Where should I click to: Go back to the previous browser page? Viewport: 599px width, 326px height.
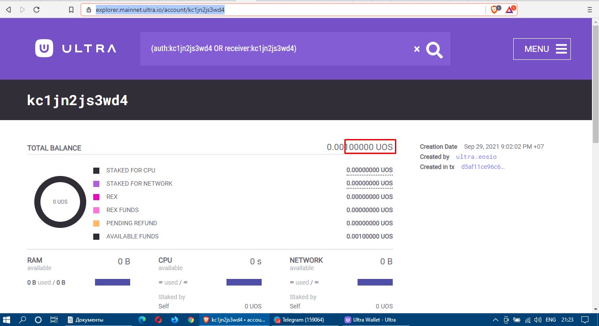[x=8, y=10]
